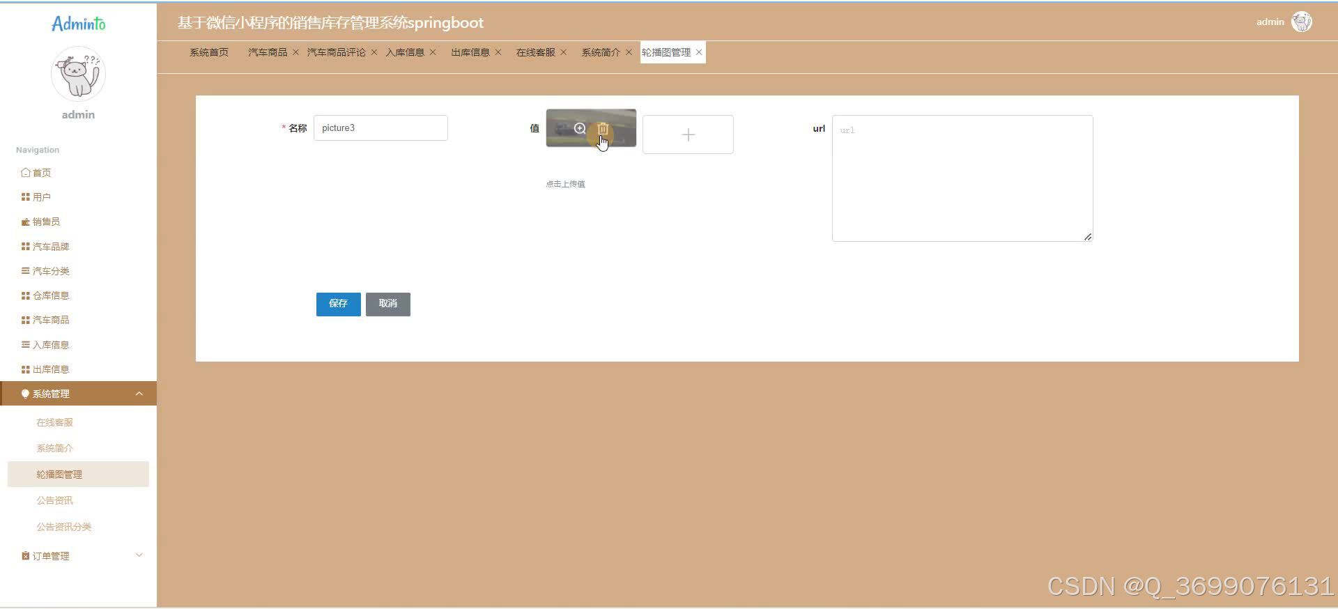Click the 保存 button

click(339, 304)
